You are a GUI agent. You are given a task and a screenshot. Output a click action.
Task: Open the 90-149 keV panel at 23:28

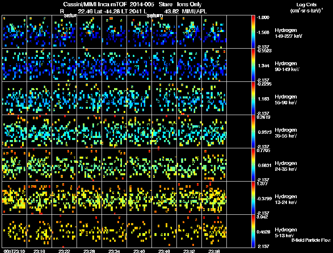click(89, 65)
